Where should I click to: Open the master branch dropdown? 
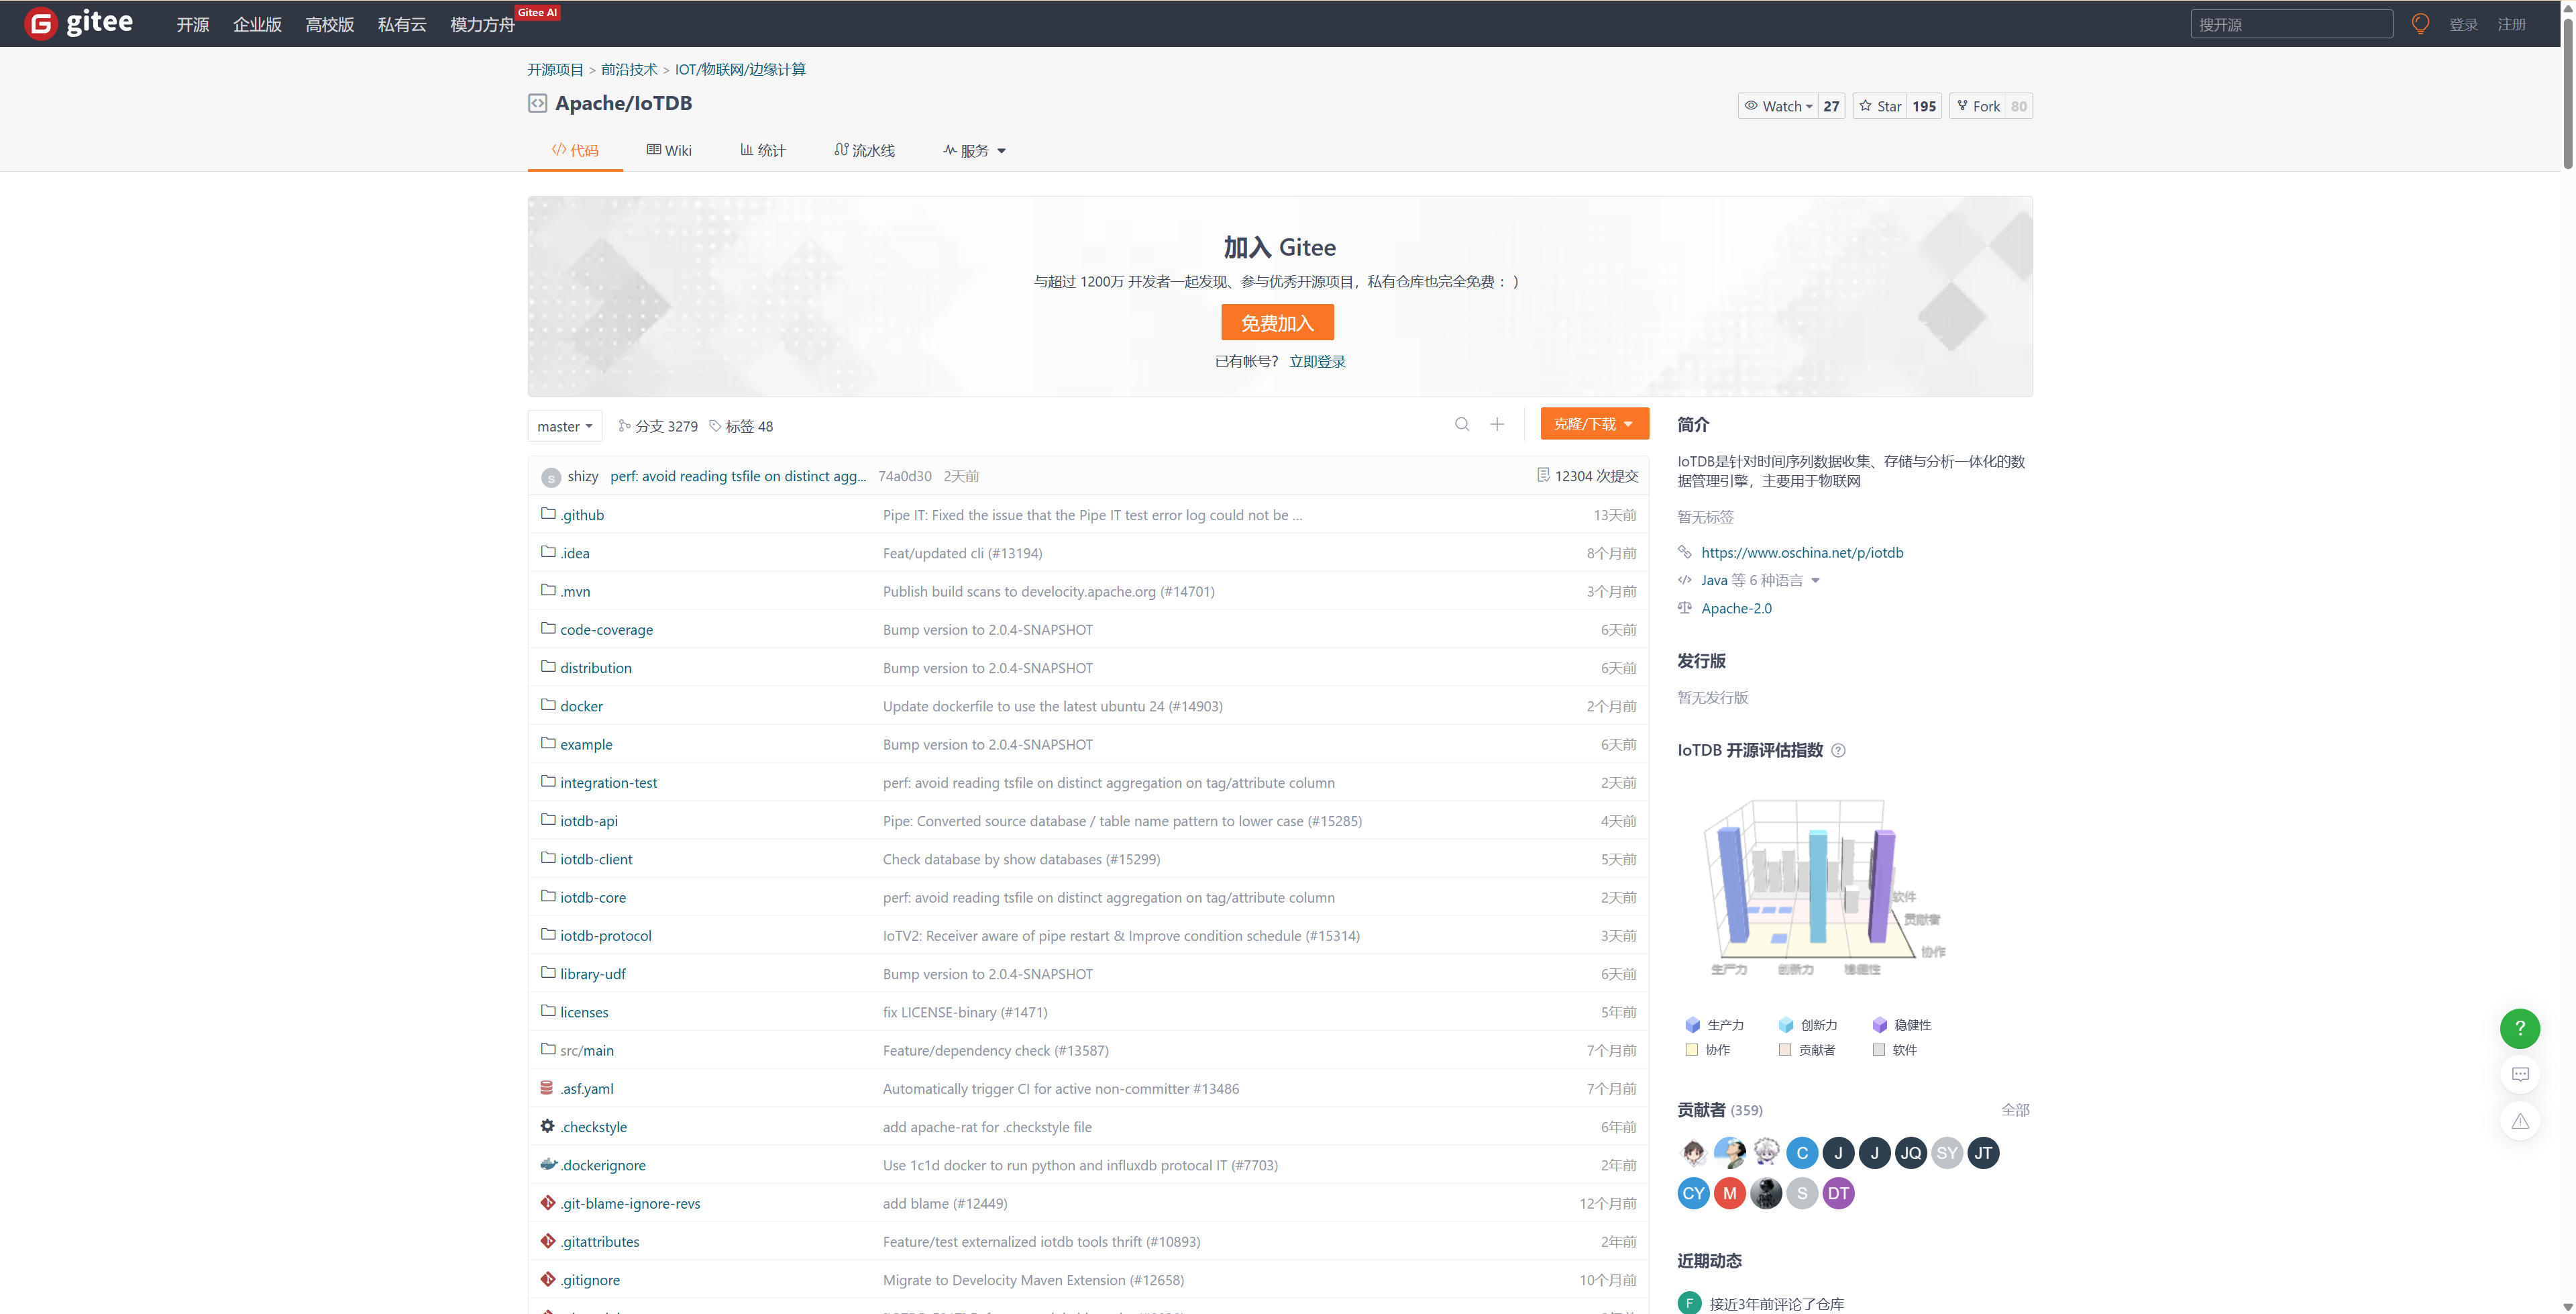pos(564,426)
